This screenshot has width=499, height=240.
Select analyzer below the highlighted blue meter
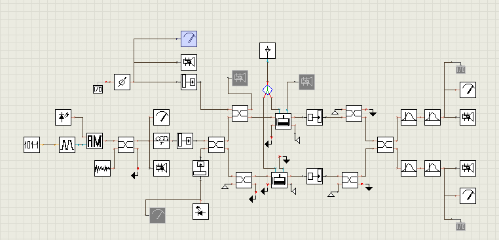[189, 62]
